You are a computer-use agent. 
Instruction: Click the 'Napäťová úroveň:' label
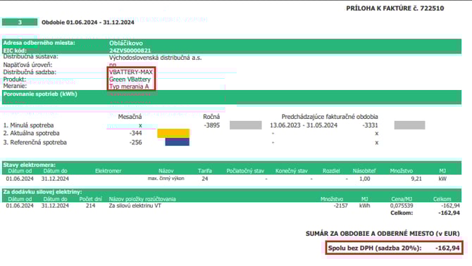click(27, 65)
